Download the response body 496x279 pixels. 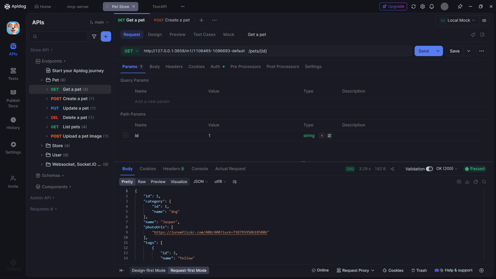pyautogui.click(x=467, y=182)
